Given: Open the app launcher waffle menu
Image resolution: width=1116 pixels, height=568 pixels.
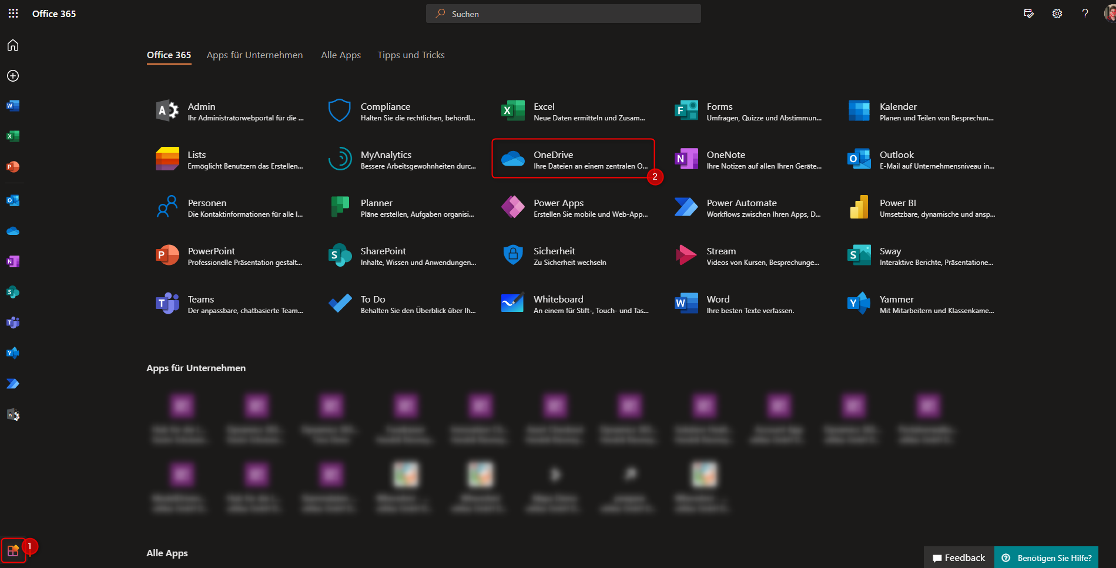Looking at the screenshot, I should tap(13, 14).
